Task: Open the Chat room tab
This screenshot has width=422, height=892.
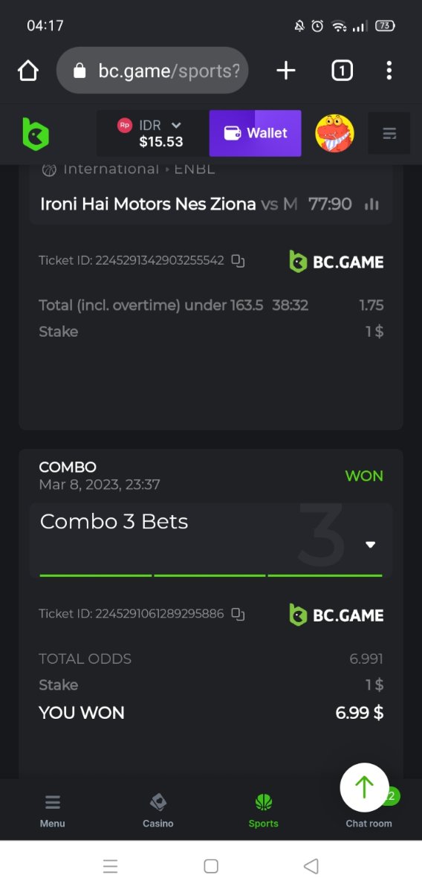Action: click(x=369, y=823)
